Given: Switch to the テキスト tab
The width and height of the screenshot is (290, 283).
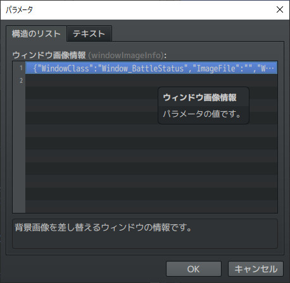Looking at the screenshot, I should click(x=89, y=33).
